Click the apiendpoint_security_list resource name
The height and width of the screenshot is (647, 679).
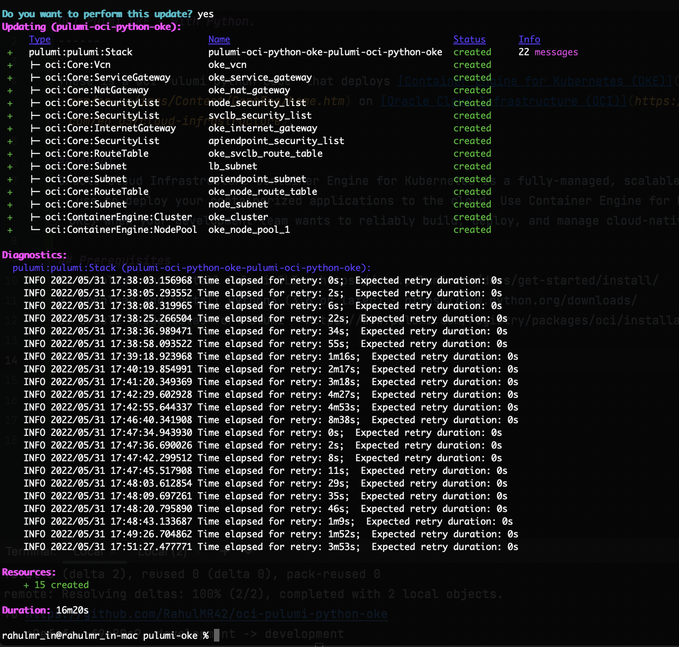[x=276, y=141]
